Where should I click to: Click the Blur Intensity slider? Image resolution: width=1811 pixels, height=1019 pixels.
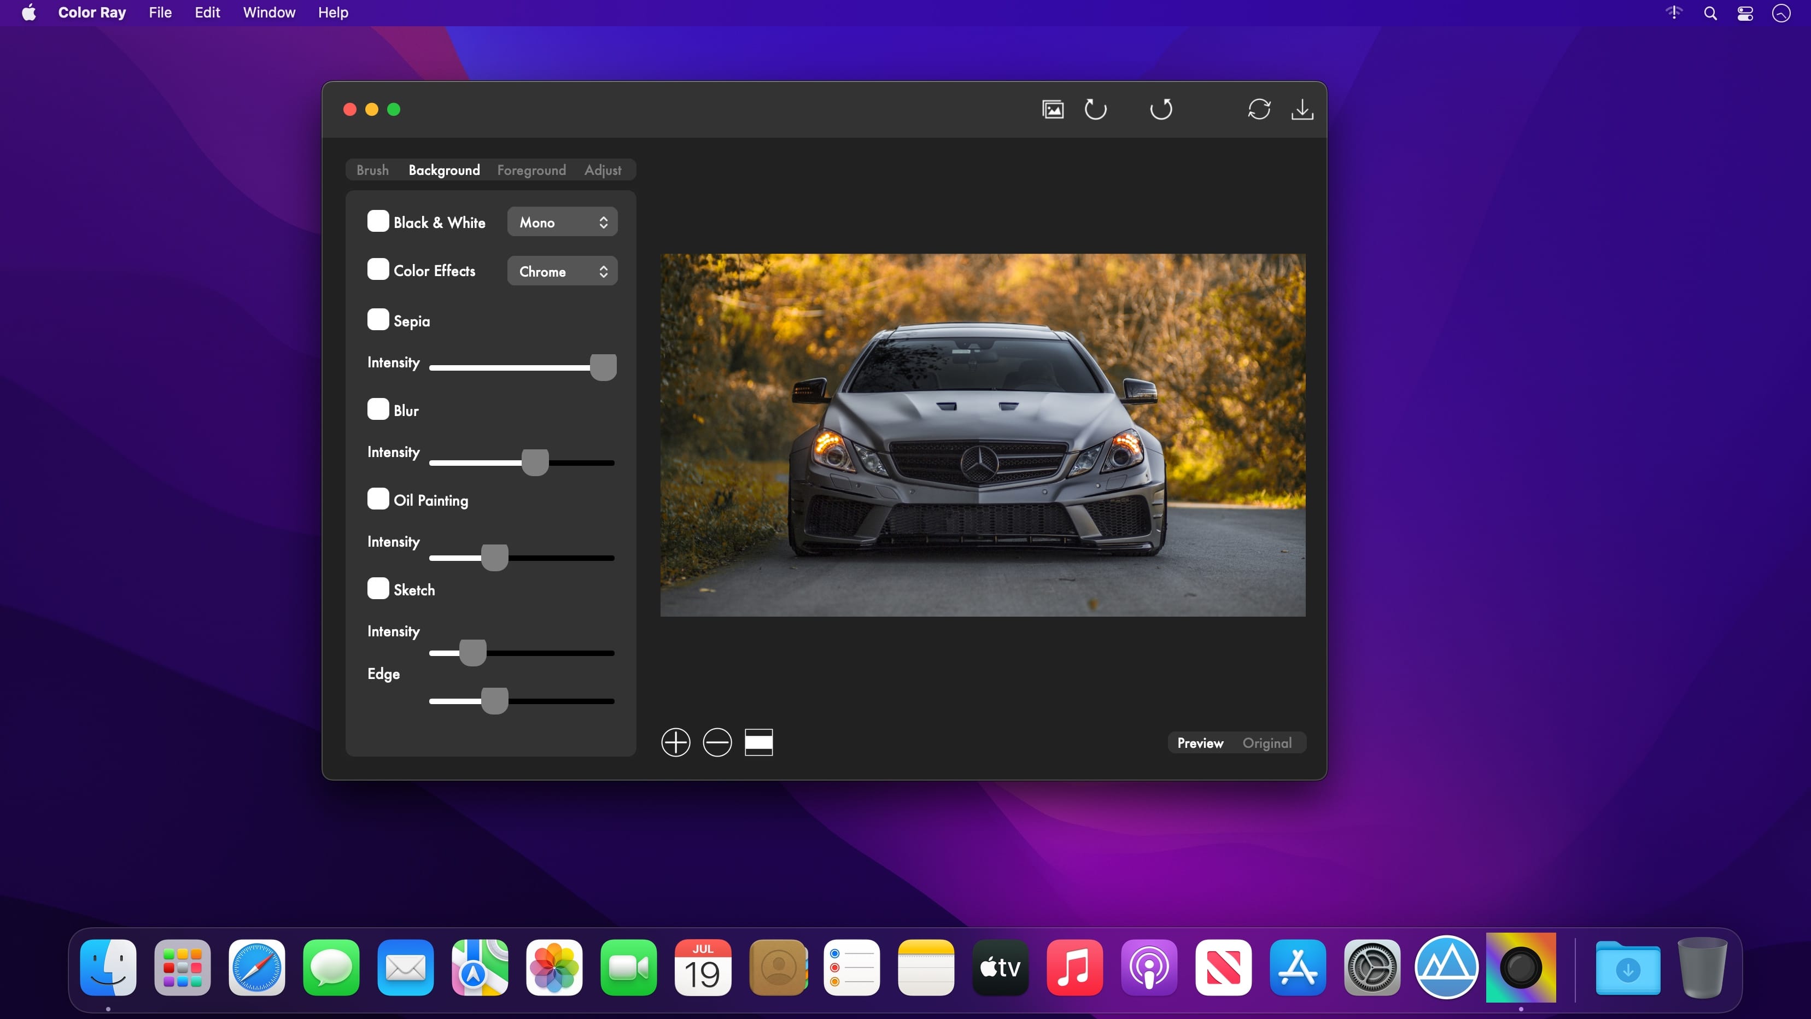(x=522, y=462)
